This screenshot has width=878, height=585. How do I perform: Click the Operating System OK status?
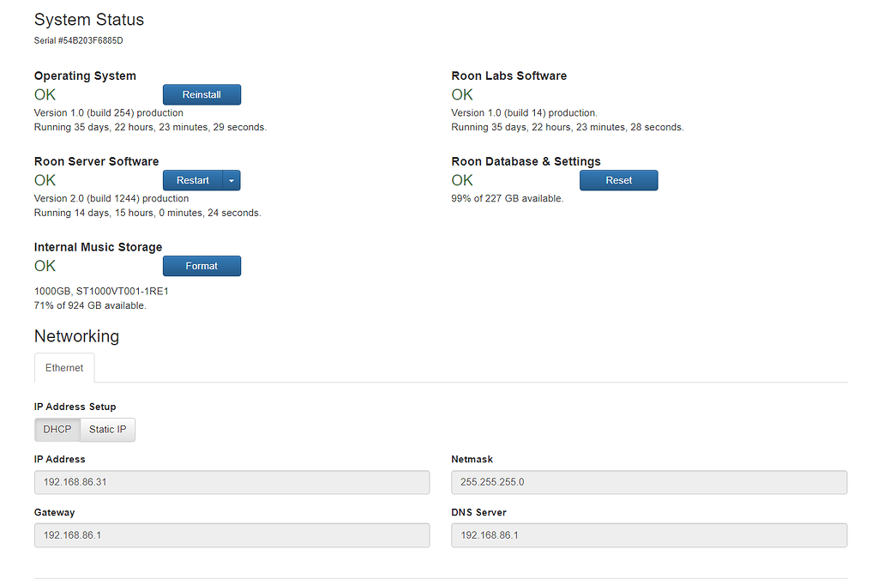point(45,94)
